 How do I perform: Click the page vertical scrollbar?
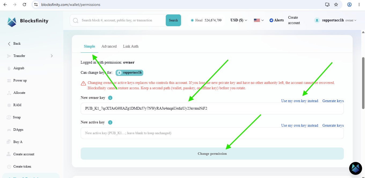coord(363,83)
